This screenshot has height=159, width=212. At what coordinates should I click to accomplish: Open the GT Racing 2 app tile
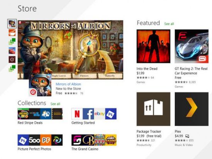[192, 46]
